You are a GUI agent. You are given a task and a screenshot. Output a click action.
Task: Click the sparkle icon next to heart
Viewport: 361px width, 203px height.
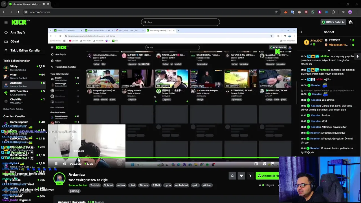(250, 176)
